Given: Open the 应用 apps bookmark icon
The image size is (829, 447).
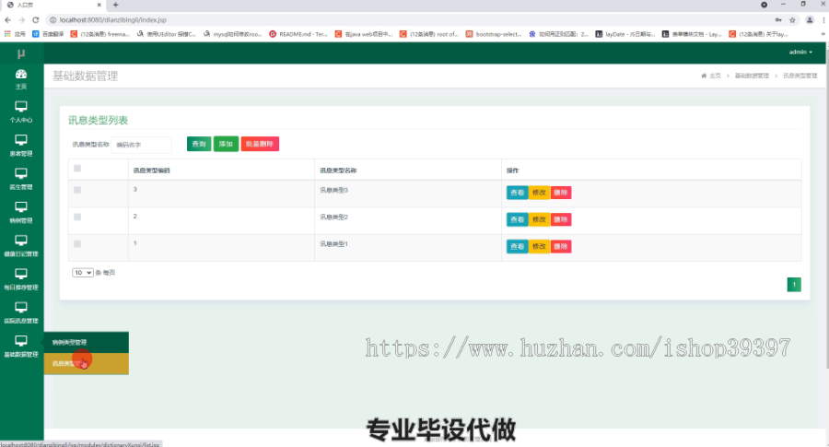Looking at the screenshot, I should point(15,34).
